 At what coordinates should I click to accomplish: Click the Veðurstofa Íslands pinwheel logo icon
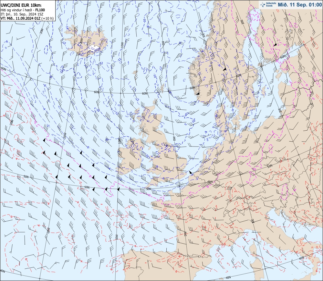[263, 5]
